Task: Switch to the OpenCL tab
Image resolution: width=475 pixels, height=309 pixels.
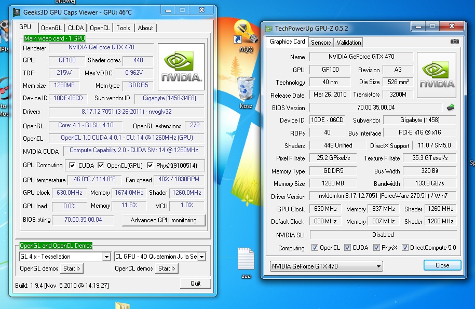Action: 100,28
